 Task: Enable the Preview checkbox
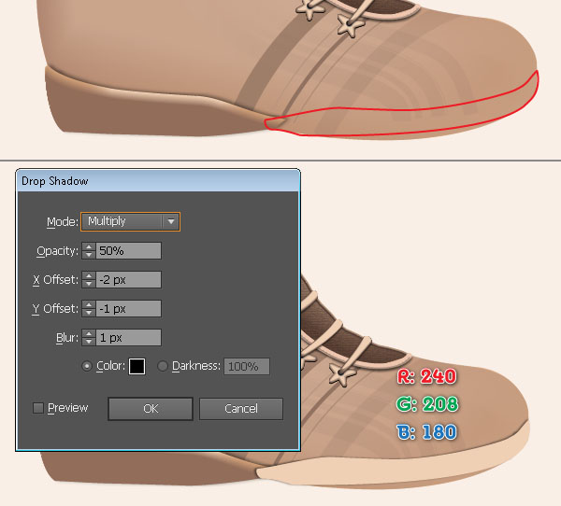coord(38,408)
